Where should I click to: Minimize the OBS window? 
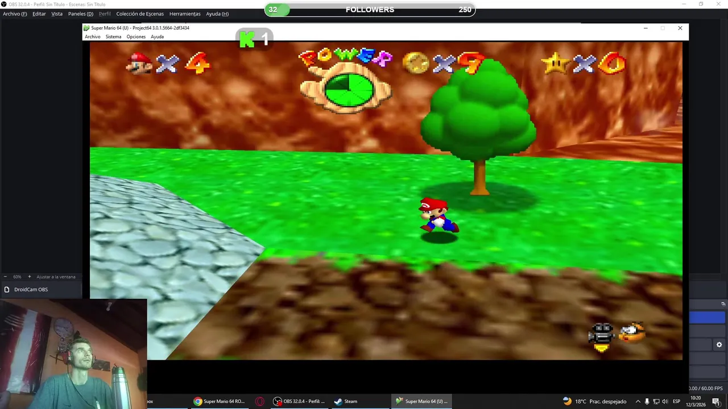coord(684,4)
